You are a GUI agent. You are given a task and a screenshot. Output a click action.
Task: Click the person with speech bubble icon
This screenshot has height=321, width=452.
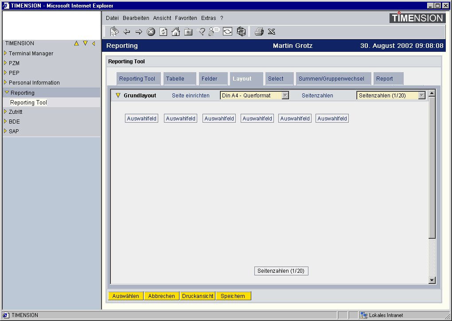[x=214, y=31]
